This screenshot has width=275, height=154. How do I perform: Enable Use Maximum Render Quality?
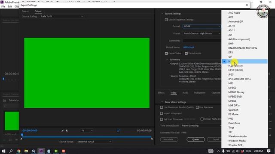coord(162,107)
